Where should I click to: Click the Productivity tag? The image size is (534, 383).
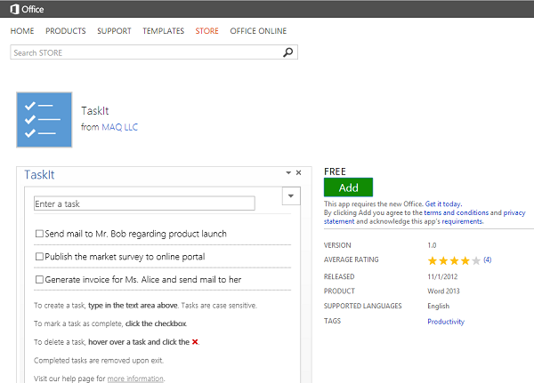click(x=446, y=322)
